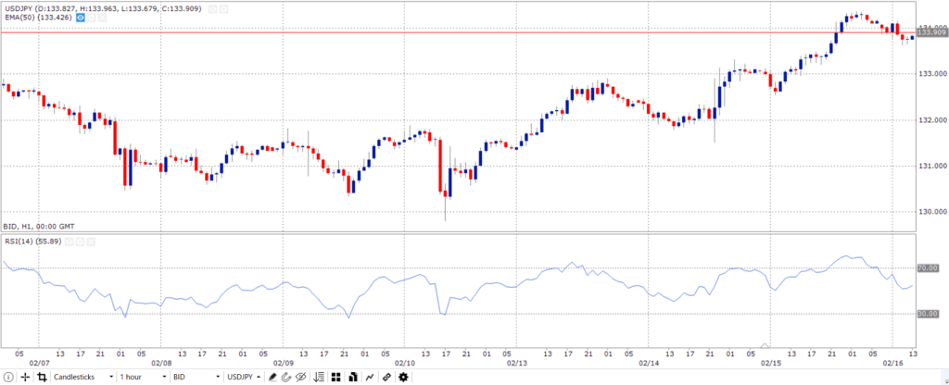Open chart settings gear

(x=403, y=378)
